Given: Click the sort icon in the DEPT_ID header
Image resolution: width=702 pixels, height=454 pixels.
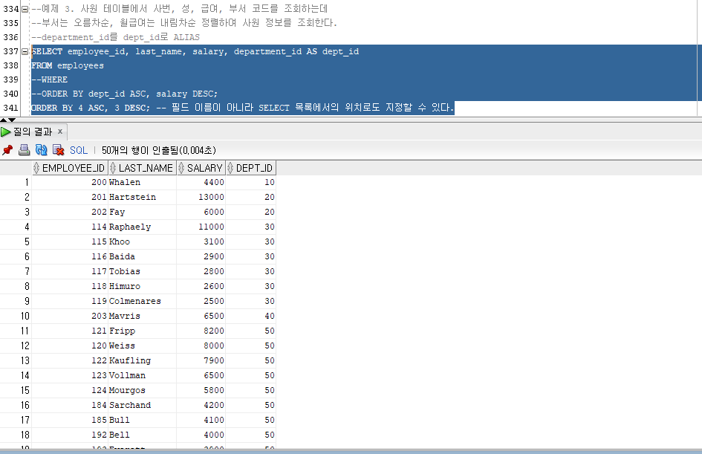Looking at the screenshot, I should pyautogui.click(x=230, y=168).
